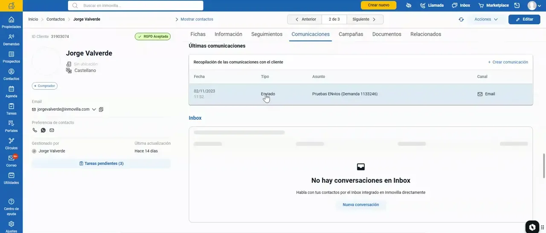The width and height of the screenshot is (546, 233).
Task: Open Portales in the sidebar
Action: 11,127
